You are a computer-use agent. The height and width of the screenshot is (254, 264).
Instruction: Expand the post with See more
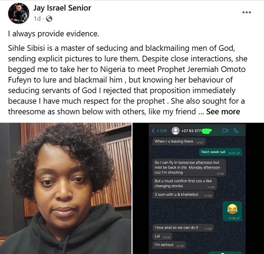click(x=223, y=111)
